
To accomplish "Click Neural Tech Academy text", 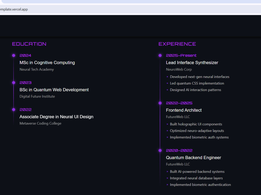I will (37, 69).
